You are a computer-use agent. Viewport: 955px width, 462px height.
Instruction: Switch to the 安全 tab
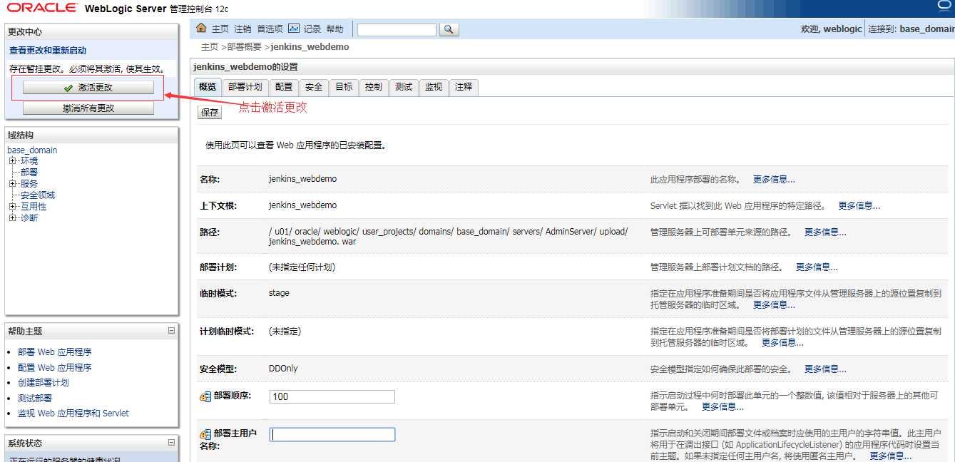(314, 87)
